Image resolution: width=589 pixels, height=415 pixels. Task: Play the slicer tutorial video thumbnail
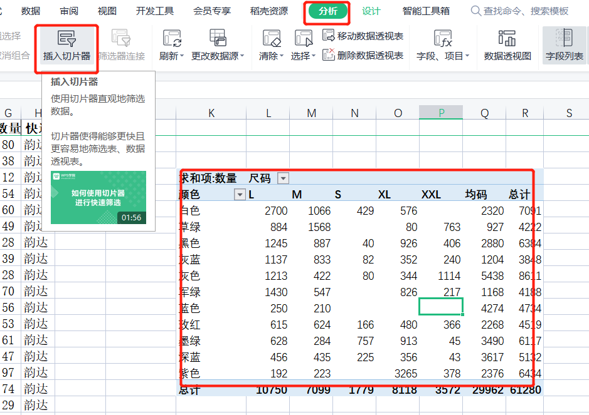[98, 197]
